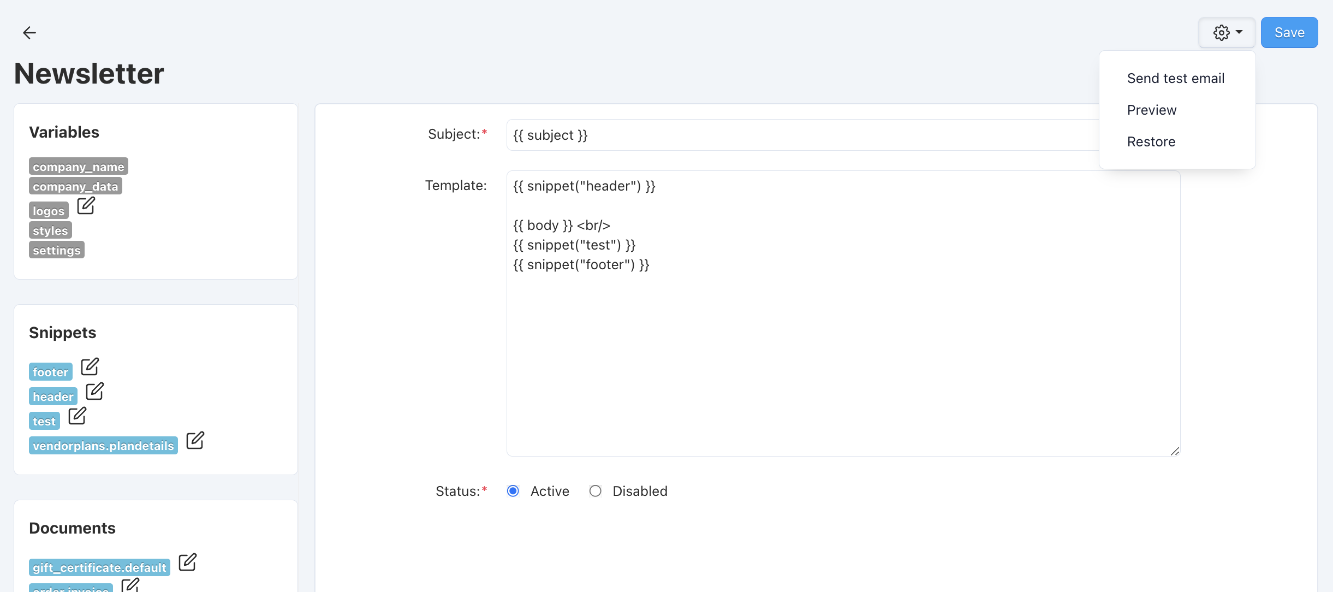Edit the logos variable via pencil icon
Viewport: 1333px width, 592px height.
click(86, 206)
